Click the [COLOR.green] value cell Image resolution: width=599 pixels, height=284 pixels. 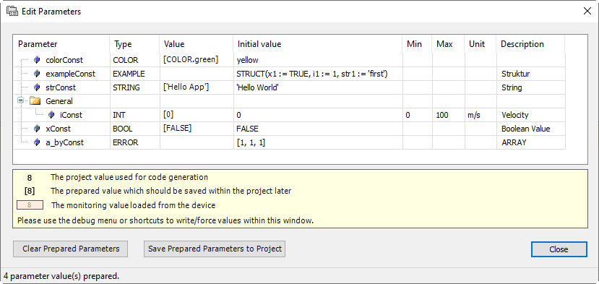(197, 60)
